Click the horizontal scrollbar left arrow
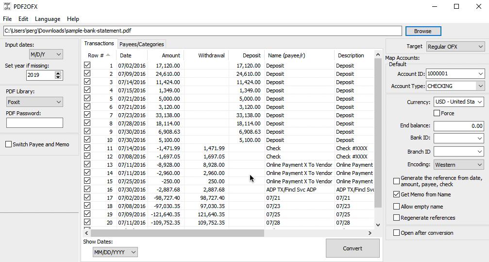The image size is (489, 262). 87,233
